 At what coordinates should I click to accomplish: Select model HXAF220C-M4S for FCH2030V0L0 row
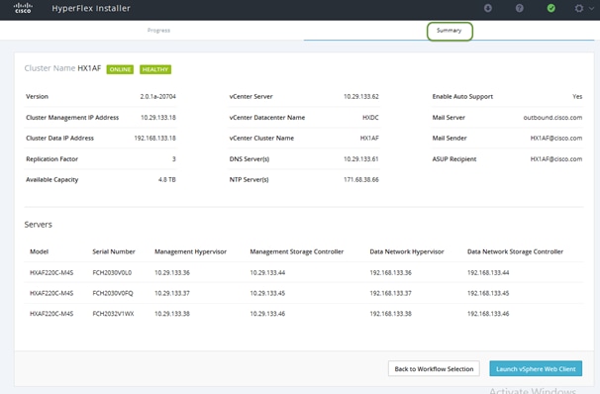coord(51,273)
